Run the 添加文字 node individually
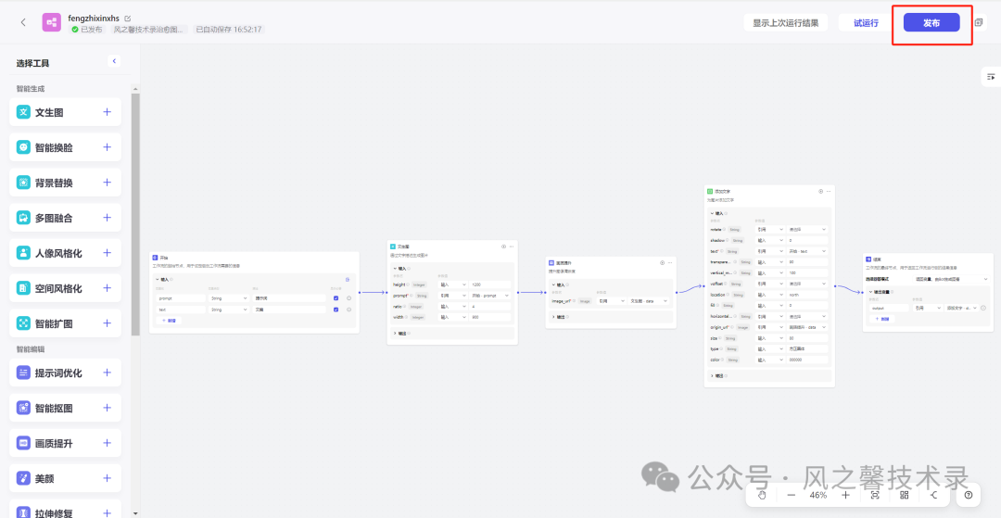This screenshot has height=518, width=1001. [x=821, y=192]
